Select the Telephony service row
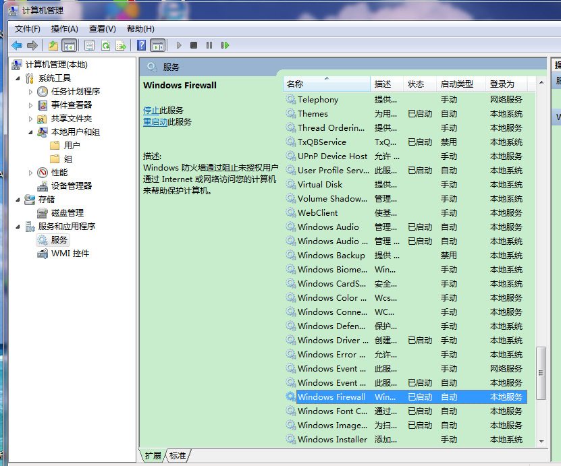The height and width of the screenshot is (466, 561). pos(406,100)
